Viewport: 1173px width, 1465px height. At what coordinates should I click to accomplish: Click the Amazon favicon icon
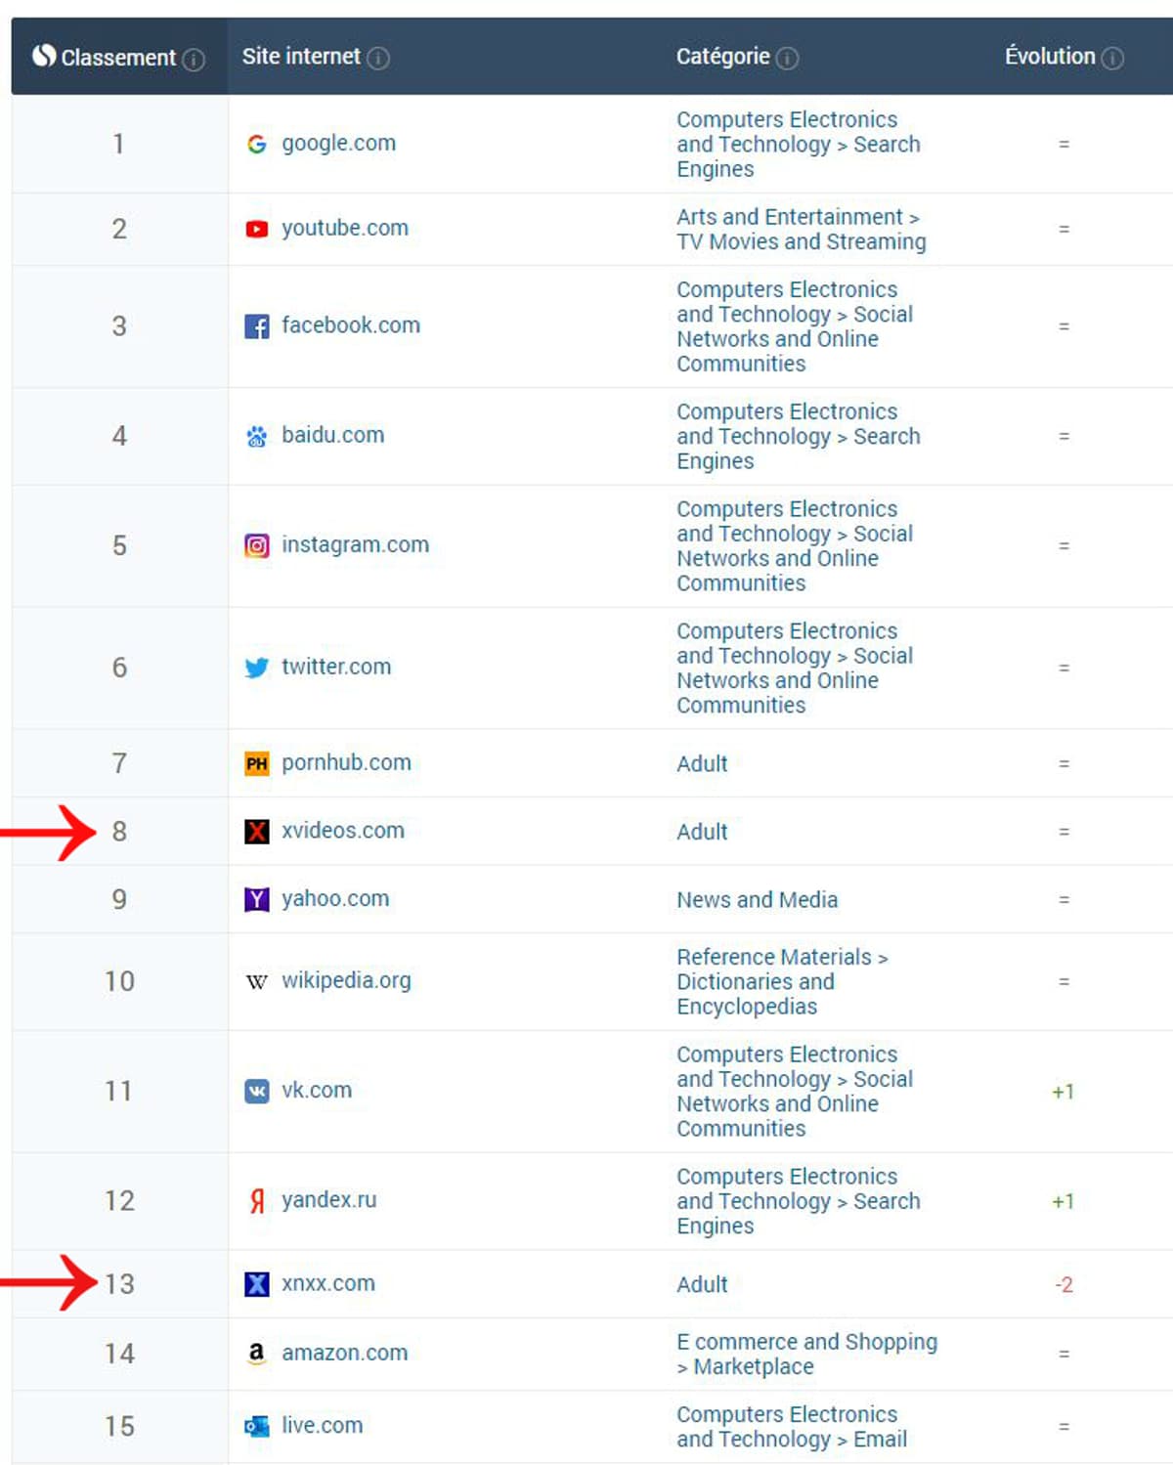[x=256, y=1353]
